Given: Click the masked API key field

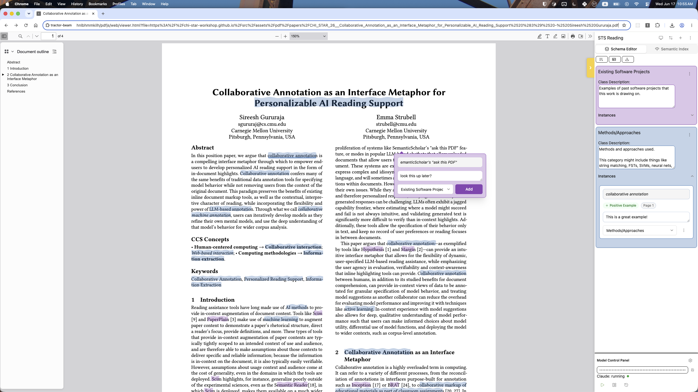Looking at the screenshot, I should coord(642,370).
